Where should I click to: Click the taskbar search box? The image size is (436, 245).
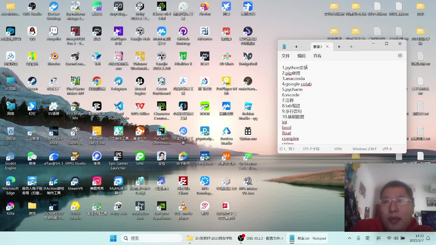(x=152, y=238)
